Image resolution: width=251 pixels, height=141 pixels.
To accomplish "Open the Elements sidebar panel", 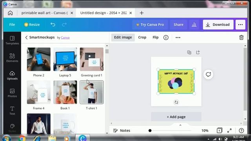I will tap(12, 58).
